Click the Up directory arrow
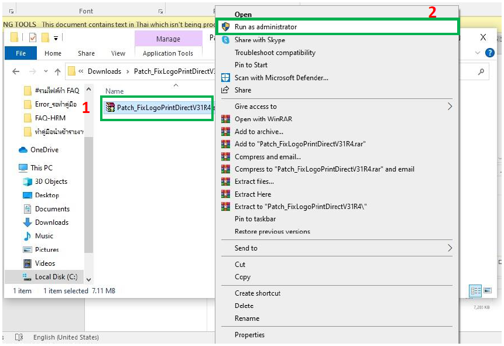Viewport: 504px width, 346px height. tap(57, 71)
